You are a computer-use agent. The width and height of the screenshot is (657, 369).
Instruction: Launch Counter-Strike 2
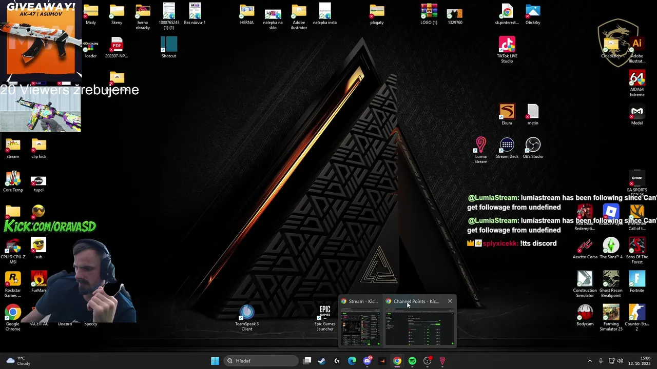tap(637, 318)
